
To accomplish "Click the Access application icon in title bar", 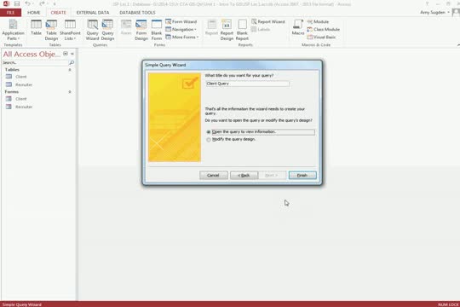I will (6, 3).
